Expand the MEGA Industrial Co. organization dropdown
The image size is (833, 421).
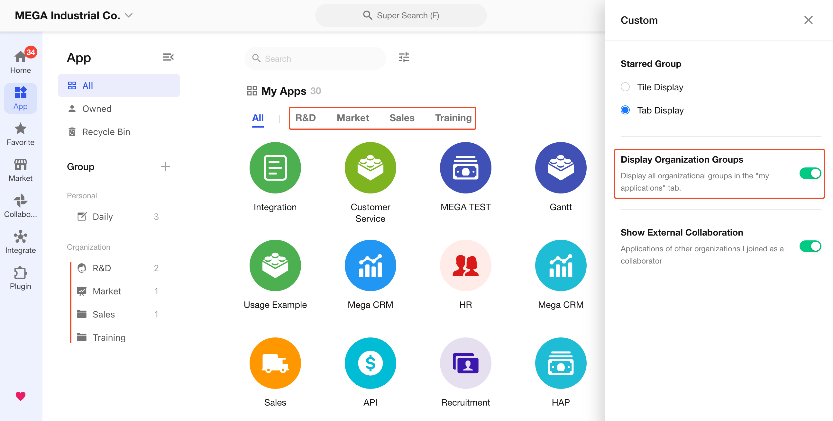click(129, 15)
